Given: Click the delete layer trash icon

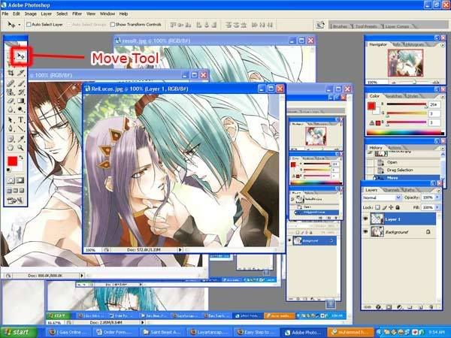Looking at the screenshot, I should 431,306.
